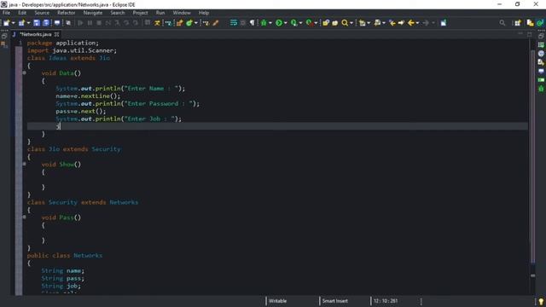The image size is (546, 307).
Task: Switch to the Debug perspective icon
Action: click(x=540, y=23)
